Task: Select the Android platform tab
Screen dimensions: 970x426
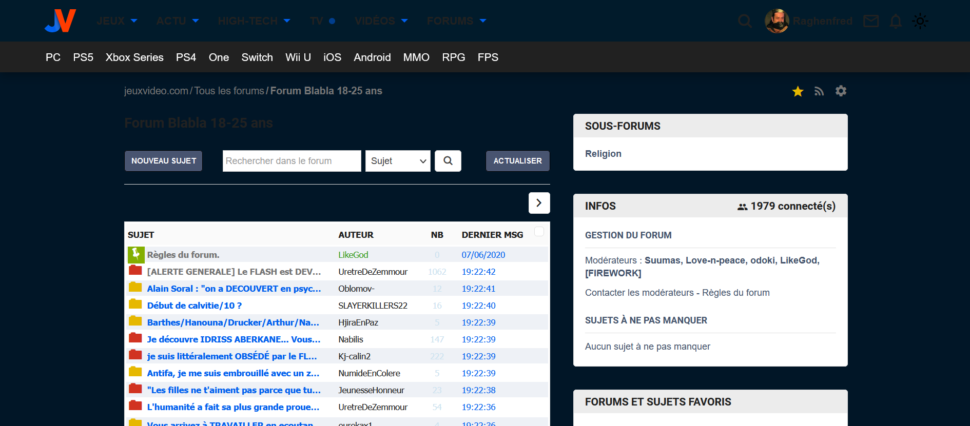Action: coord(372,57)
